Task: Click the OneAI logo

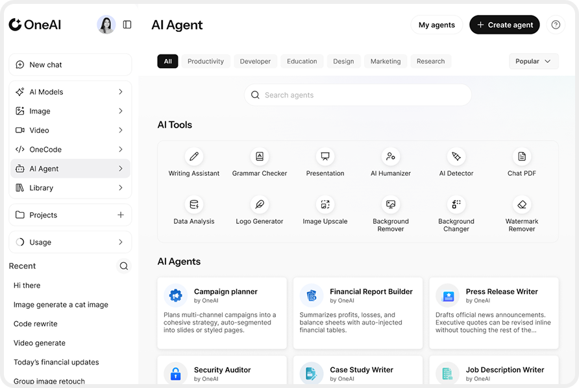Action: [34, 25]
